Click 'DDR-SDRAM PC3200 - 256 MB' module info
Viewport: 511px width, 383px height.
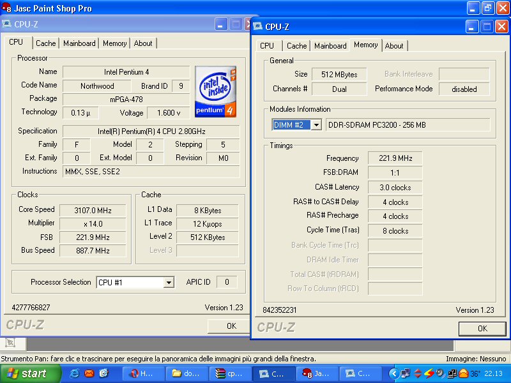tap(408, 124)
